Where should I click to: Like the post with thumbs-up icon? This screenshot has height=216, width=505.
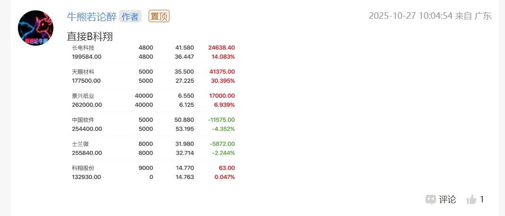(x=471, y=200)
